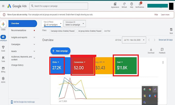This screenshot has height=105, width=175.
Task: Open the Conversions metric dropdown
Action: click(x=80, y=62)
